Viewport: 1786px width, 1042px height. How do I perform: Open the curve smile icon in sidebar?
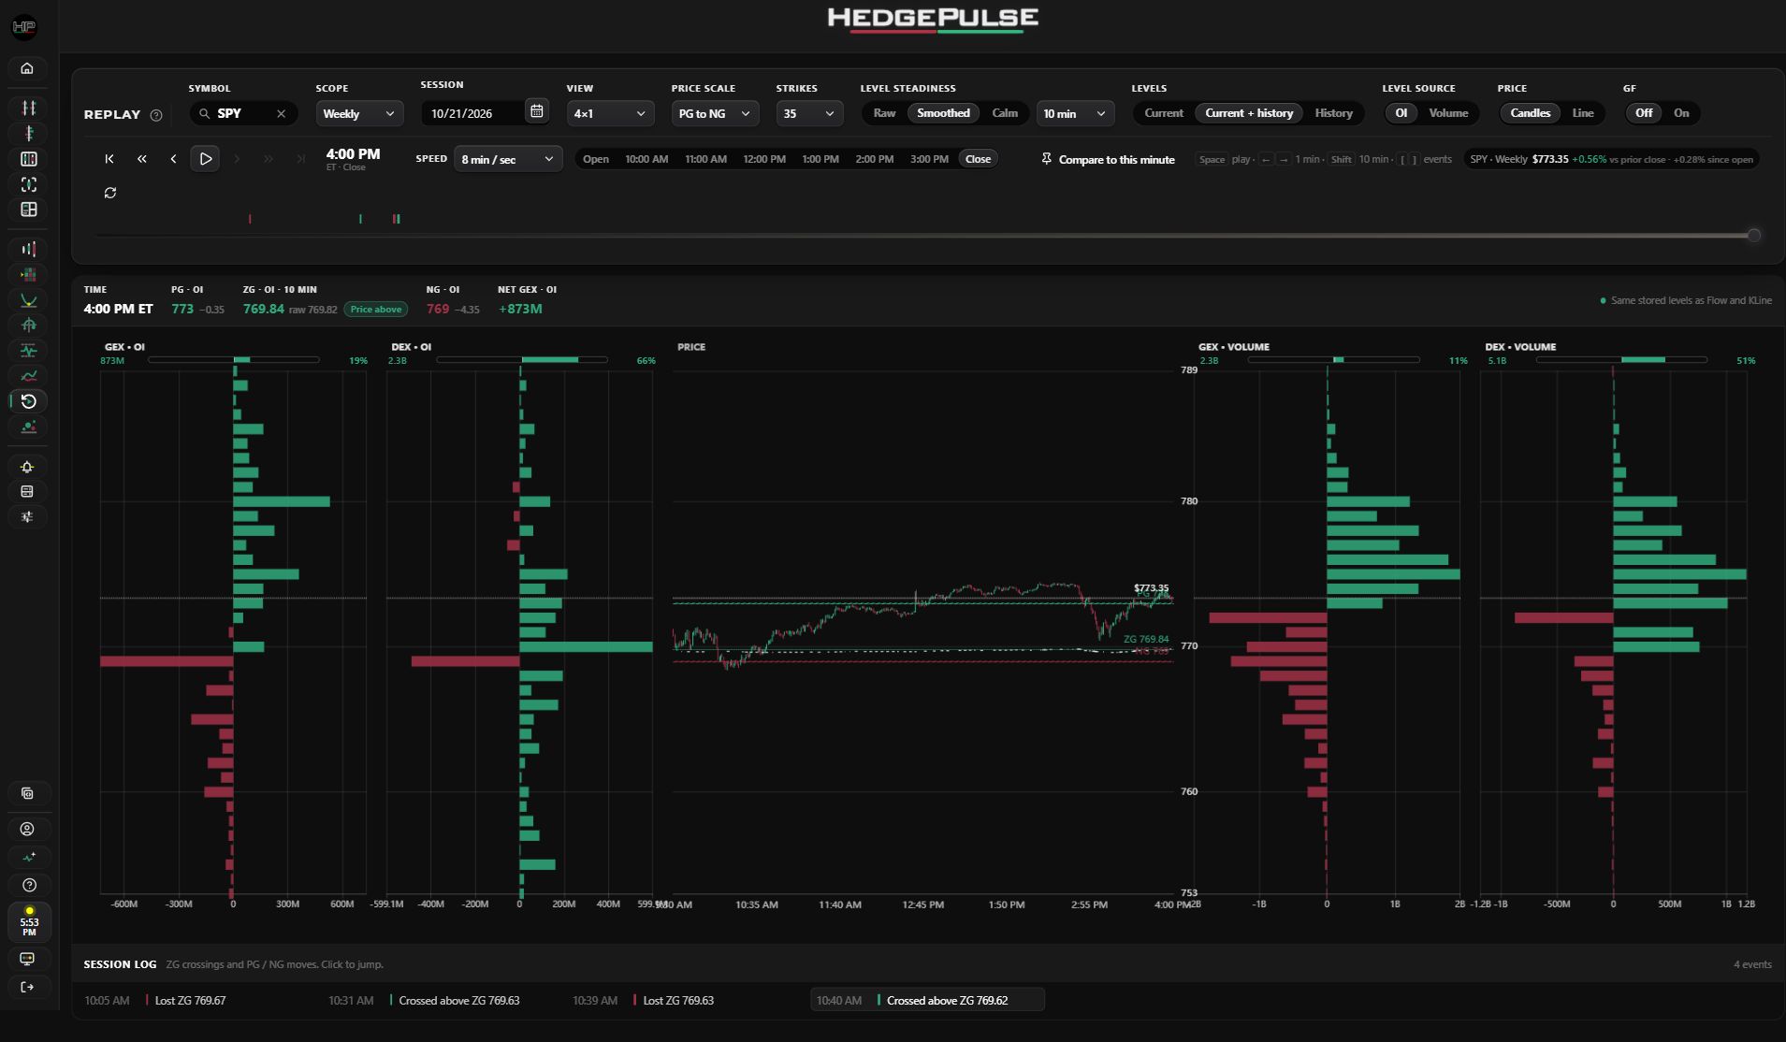click(29, 300)
